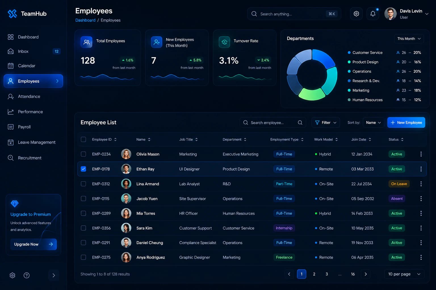Select checkbox for EMP-0289 Mia Torres
This screenshot has width=436, height=290.
tap(83, 213)
